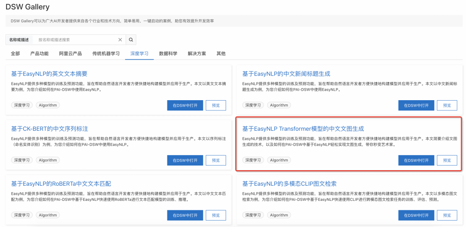Viewport: 466px width, 227px height.
Task: Click description text of RoBERTa中文文本匹配 card
Action: (x=119, y=197)
